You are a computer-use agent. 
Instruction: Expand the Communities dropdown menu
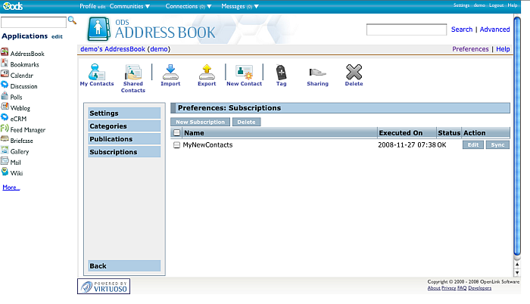tap(129, 6)
